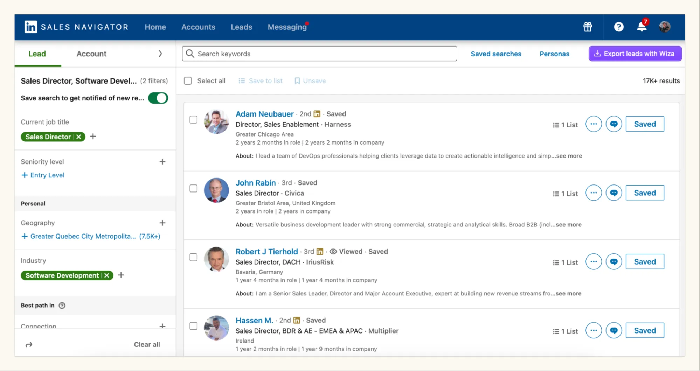Expand the Seniority level filter
The width and height of the screenshot is (700, 371).
coord(162,161)
